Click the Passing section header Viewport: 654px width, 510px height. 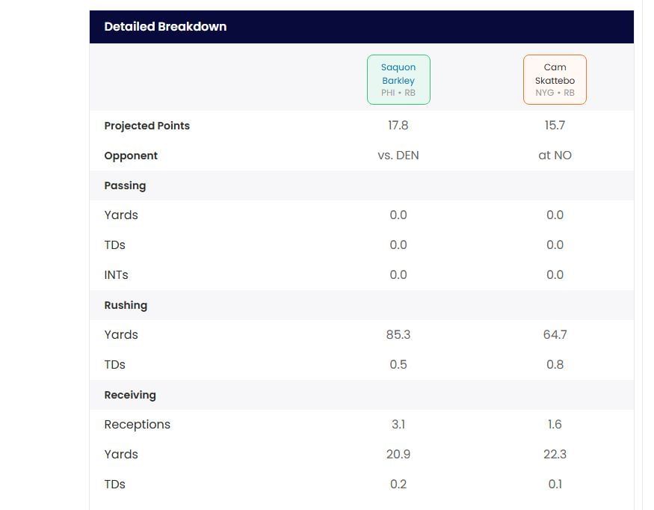click(125, 185)
